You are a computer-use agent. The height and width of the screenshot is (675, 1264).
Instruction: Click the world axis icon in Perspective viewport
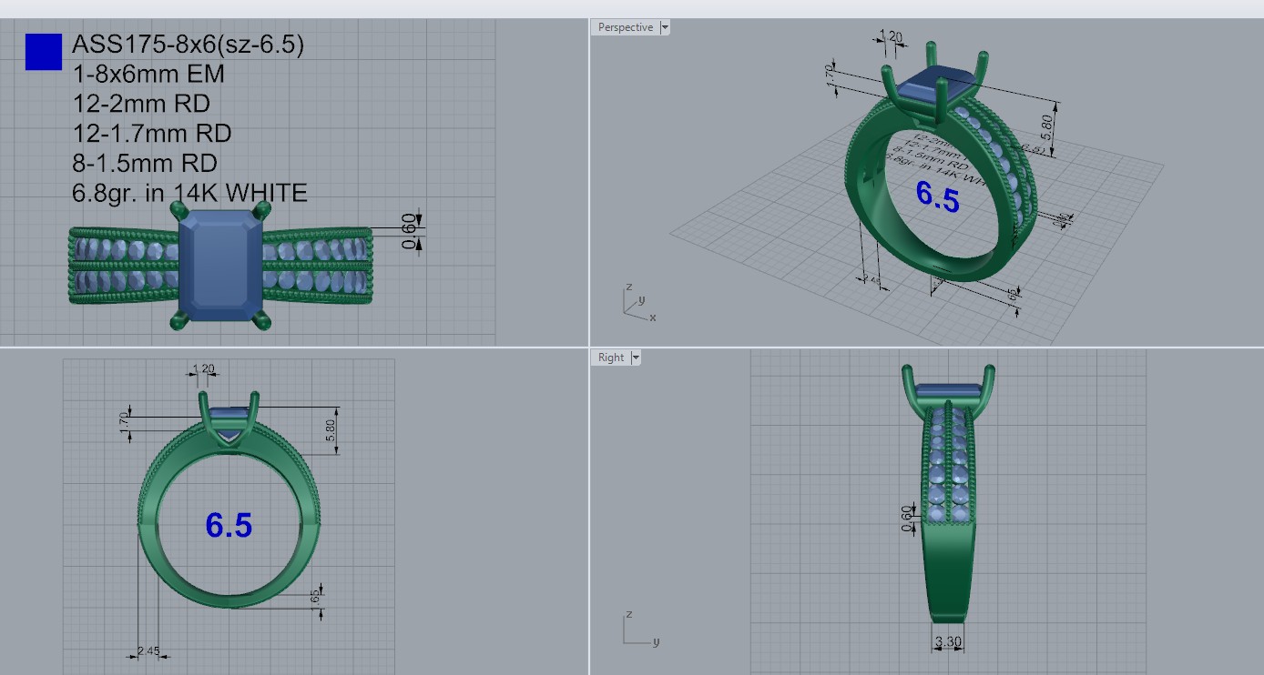click(636, 304)
